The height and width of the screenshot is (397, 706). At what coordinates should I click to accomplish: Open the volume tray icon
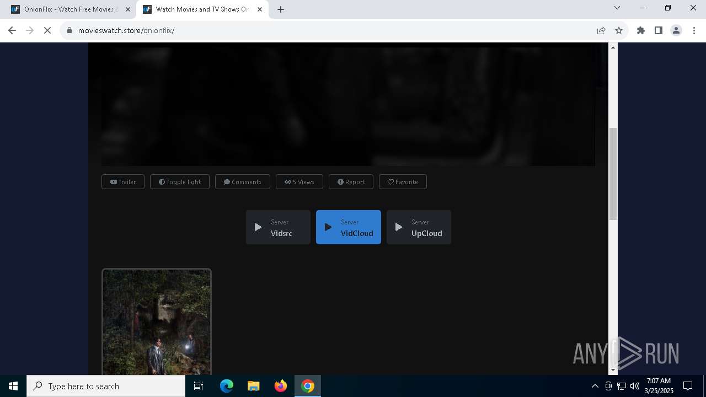pyautogui.click(x=635, y=386)
